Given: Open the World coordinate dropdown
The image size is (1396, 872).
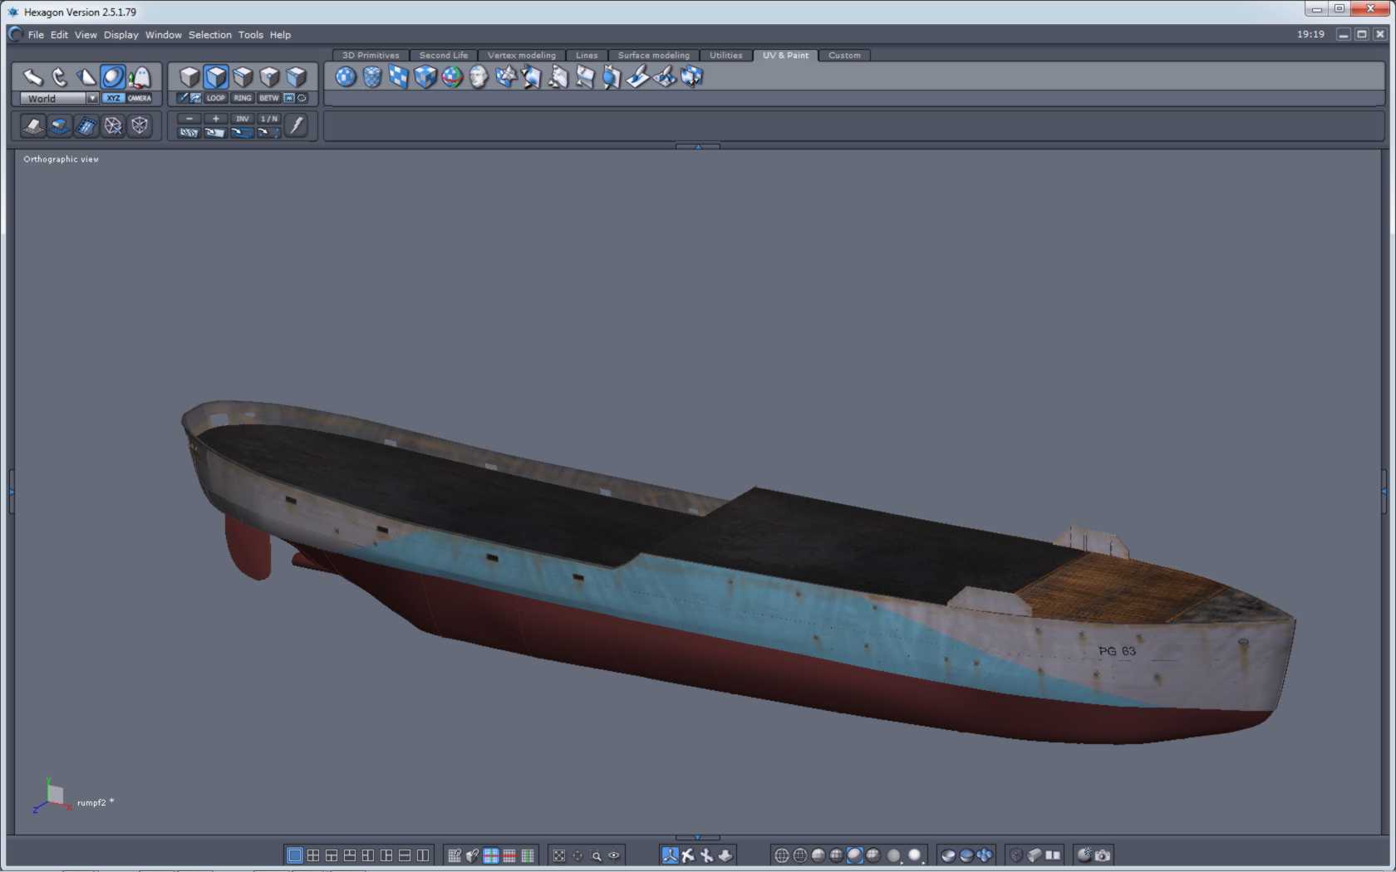Looking at the screenshot, I should pyautogui.click(x=92, y=98).
